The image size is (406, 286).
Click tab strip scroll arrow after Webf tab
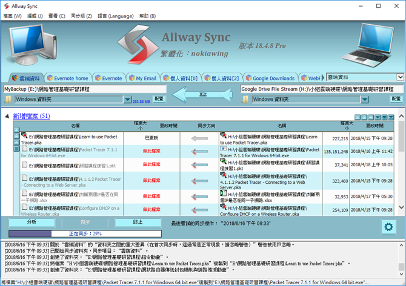(x=322, y=77)
